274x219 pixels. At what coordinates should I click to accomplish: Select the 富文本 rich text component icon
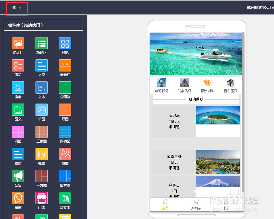(65, 198)
